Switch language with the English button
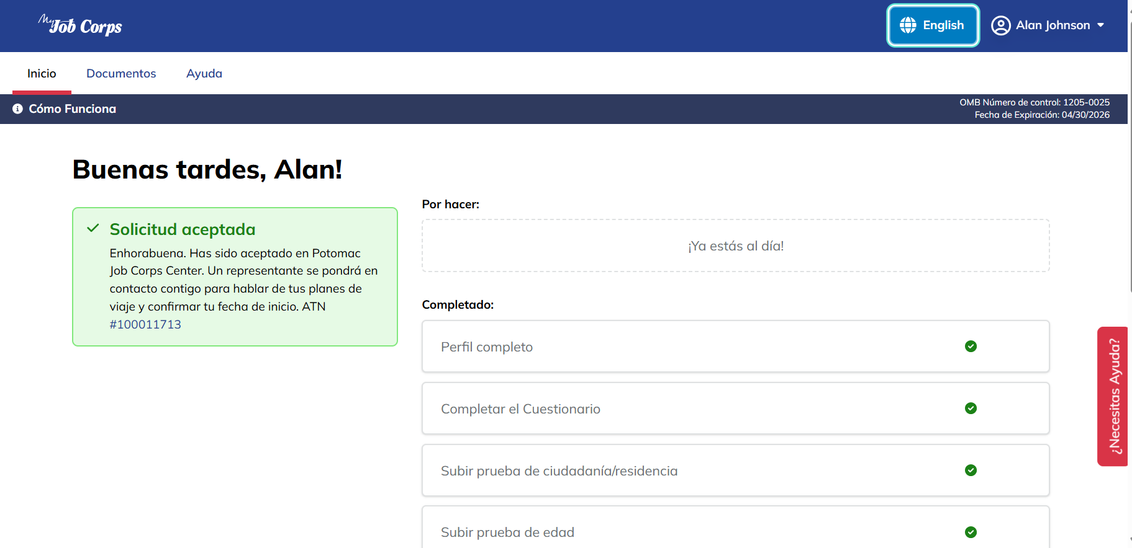Viewport: 1132px width, 548px height. click(x=933, y=25)
